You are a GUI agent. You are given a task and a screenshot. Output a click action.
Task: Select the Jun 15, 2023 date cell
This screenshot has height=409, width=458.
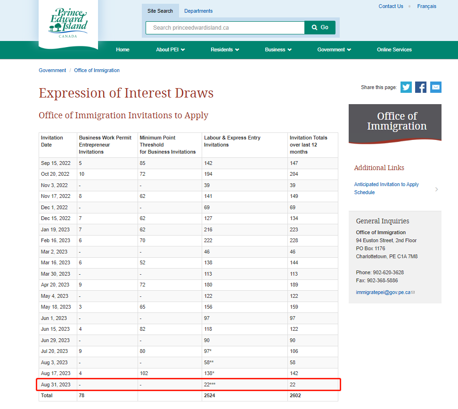pos(58,329)
